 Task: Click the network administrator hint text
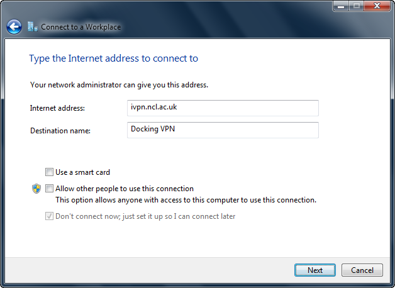pyautogui.click(x=119, y=84)
